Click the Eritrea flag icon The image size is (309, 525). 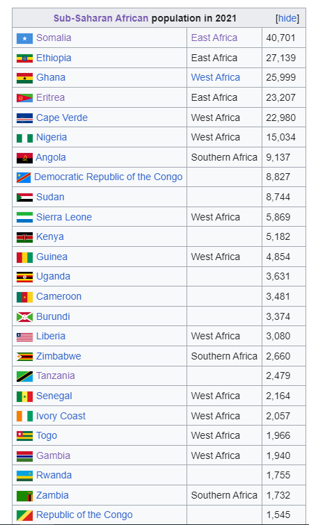pos(25,98)
